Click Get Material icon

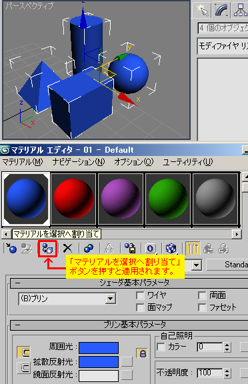tap(11, 249)
